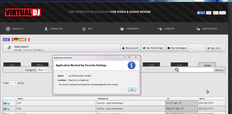Click the Google +1 icon

pyautogui.click(x=215, y=13)
